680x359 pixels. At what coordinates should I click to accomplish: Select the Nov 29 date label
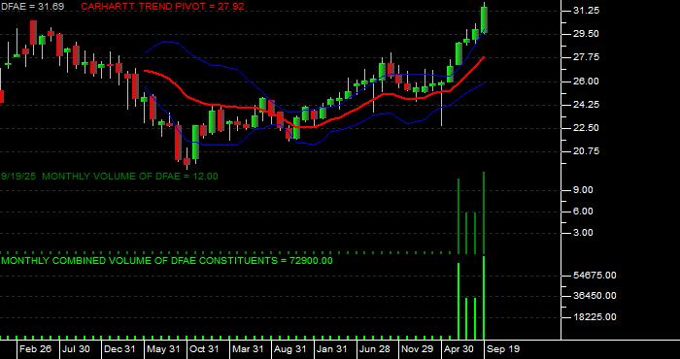pos(417,349)
